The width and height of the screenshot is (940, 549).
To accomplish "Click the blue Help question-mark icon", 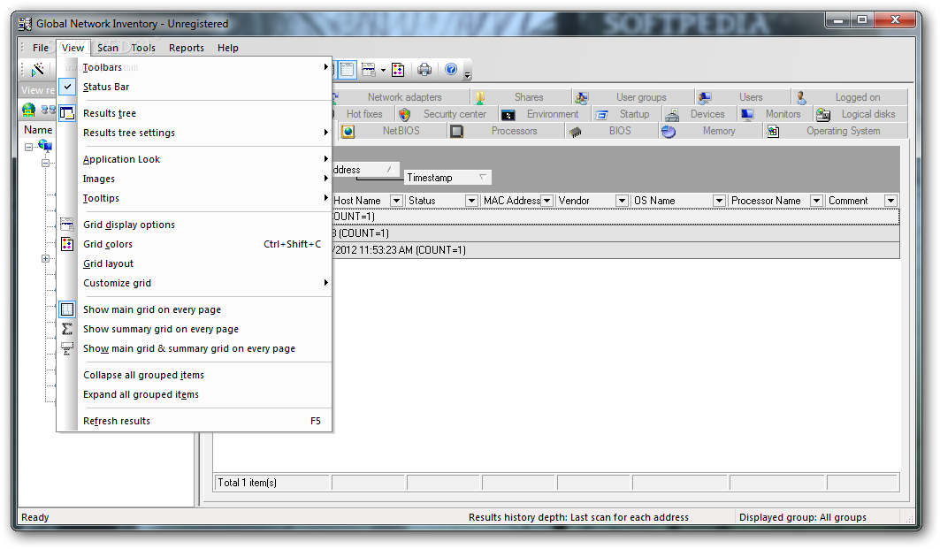I will click(x=451, y=70).
